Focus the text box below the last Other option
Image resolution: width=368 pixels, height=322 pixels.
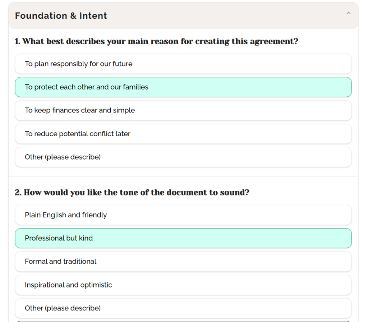pos(183,321)
